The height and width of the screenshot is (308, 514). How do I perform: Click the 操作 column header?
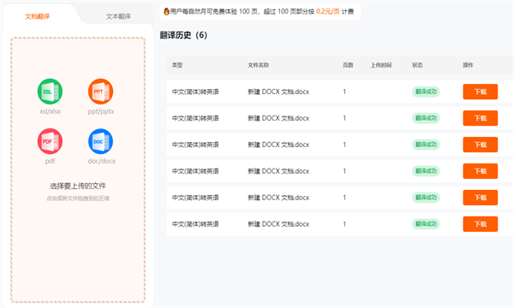pos(468,65)
